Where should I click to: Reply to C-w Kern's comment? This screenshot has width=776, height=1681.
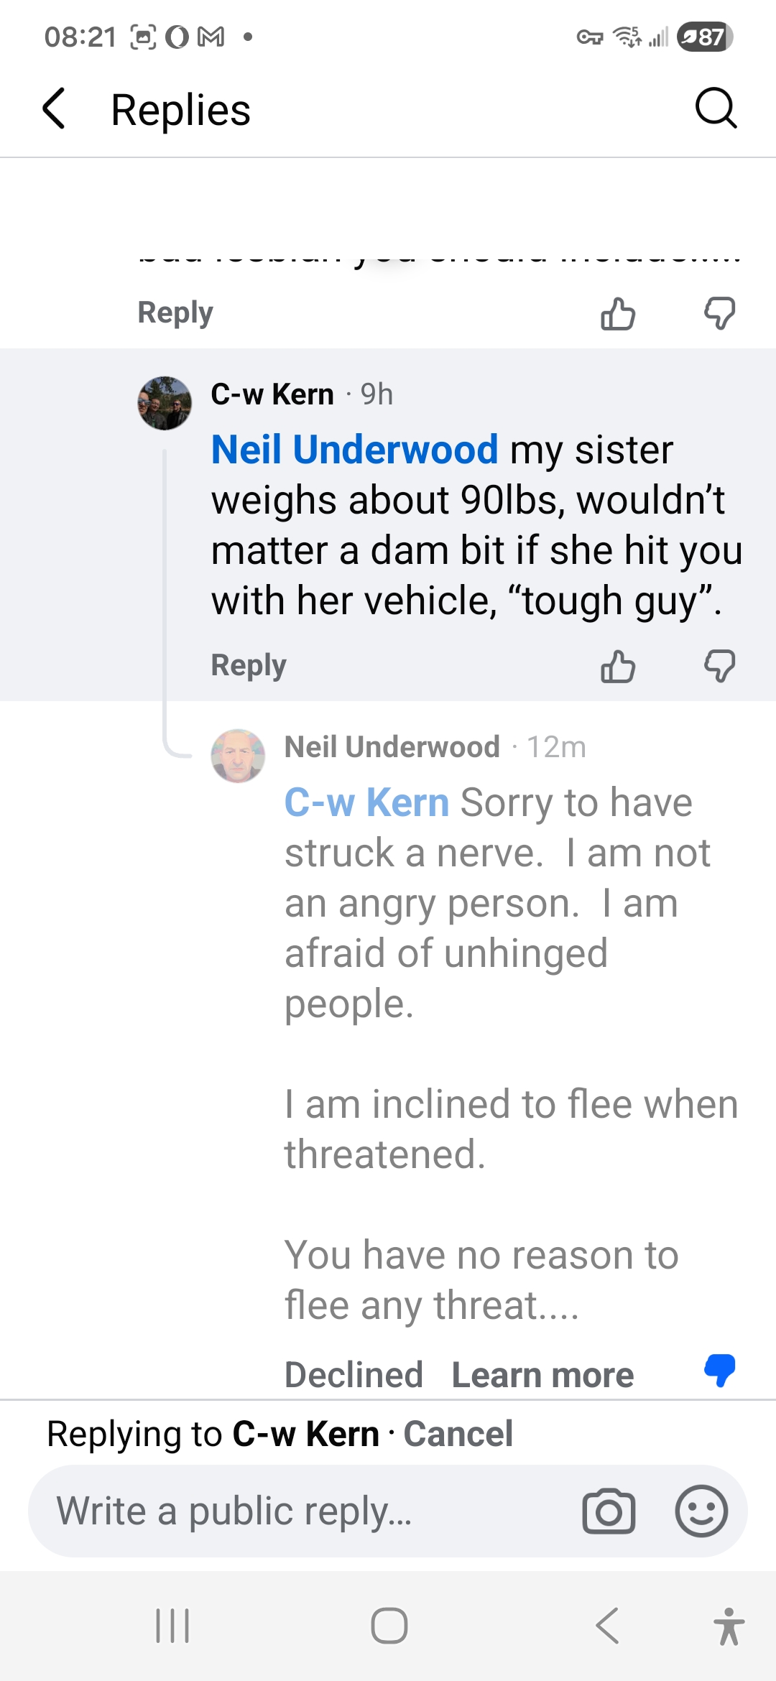[x=249, y=665]
